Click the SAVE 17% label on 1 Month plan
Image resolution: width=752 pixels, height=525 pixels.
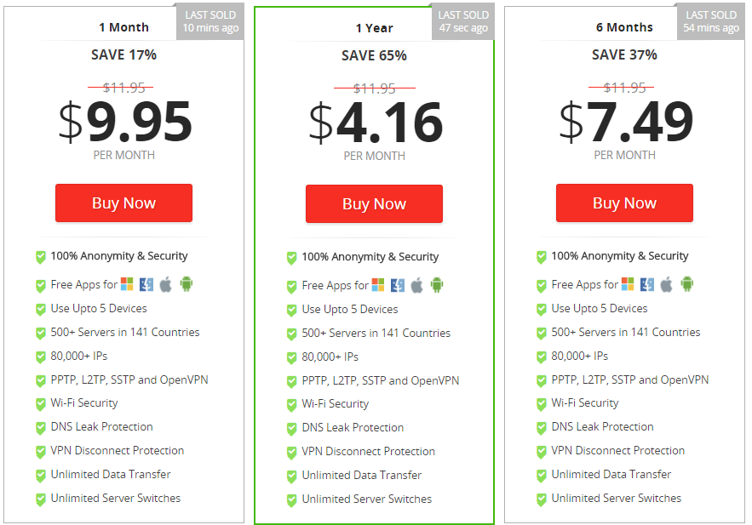pyautogui.click(x=123, y=54)
